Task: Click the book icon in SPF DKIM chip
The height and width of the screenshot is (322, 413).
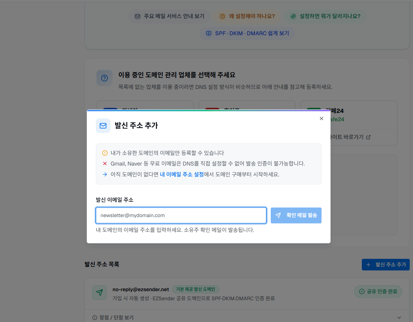Action: [x=209, y=33]
